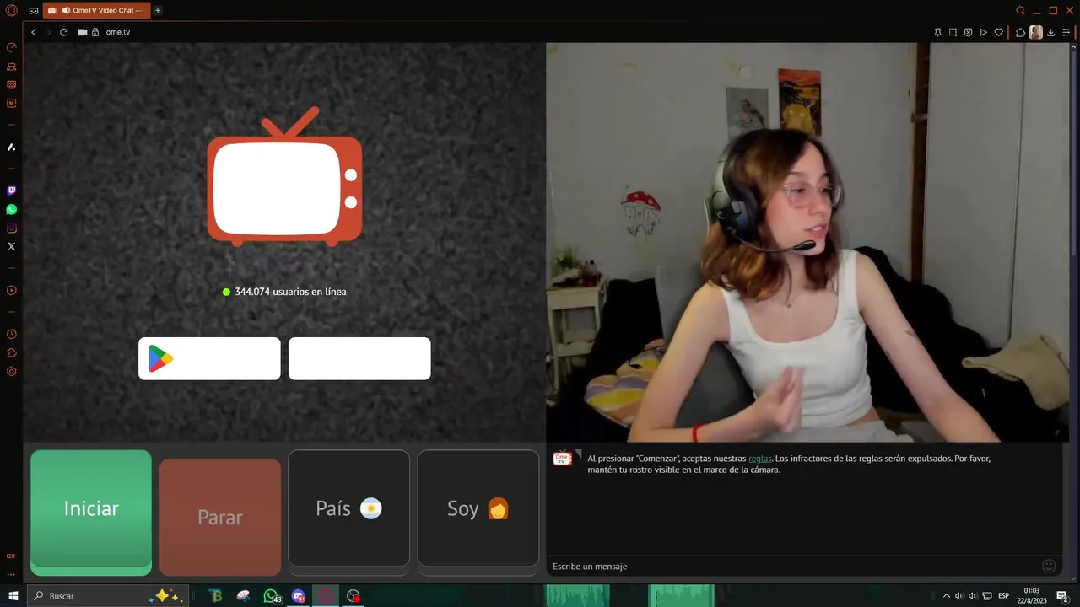Go forward to next page
This screenshot has height=607, width=1080.
tap(48, 32)
